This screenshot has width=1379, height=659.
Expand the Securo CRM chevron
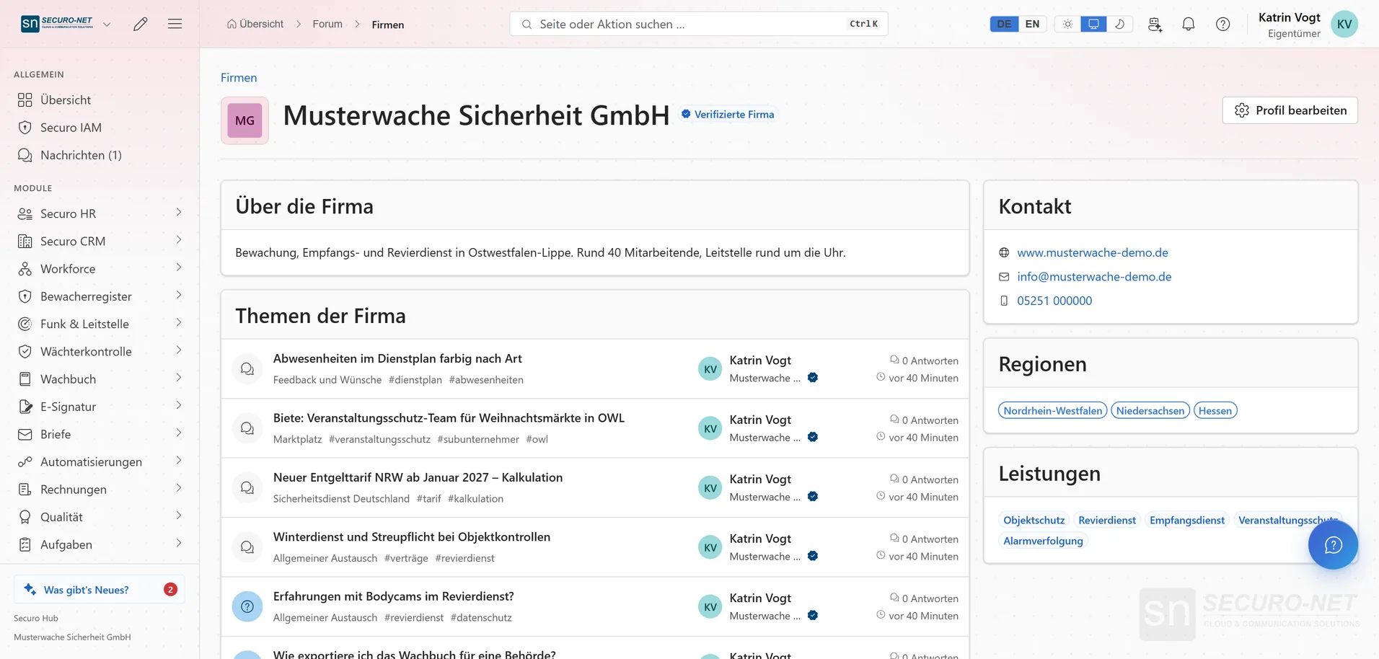[179, 240]
